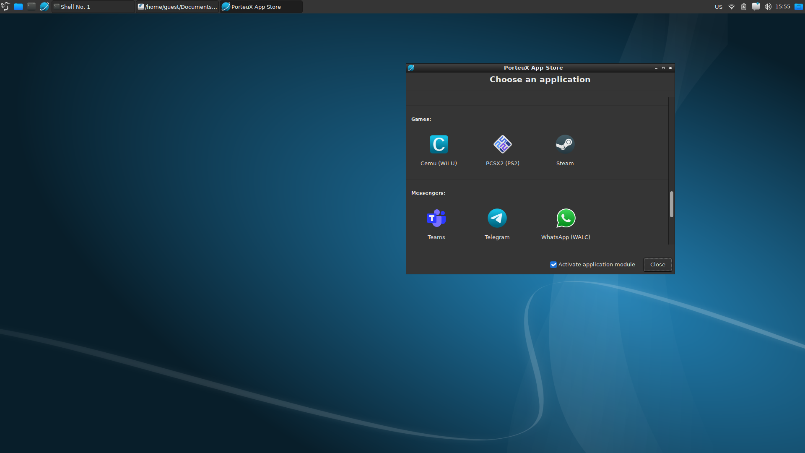Open the notifications tray icon
The image size is (805, 453).
click(756, 7)
